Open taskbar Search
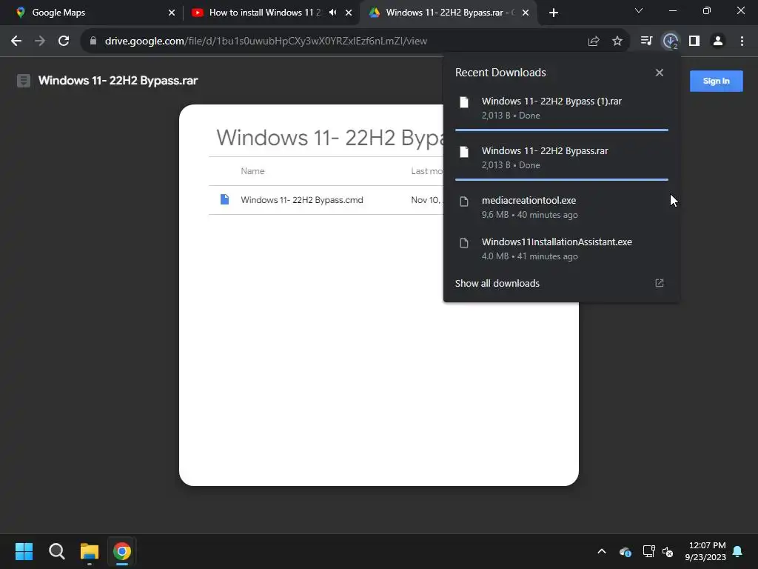This screenshot has width=758, height=569. click(x=56, y=551)
